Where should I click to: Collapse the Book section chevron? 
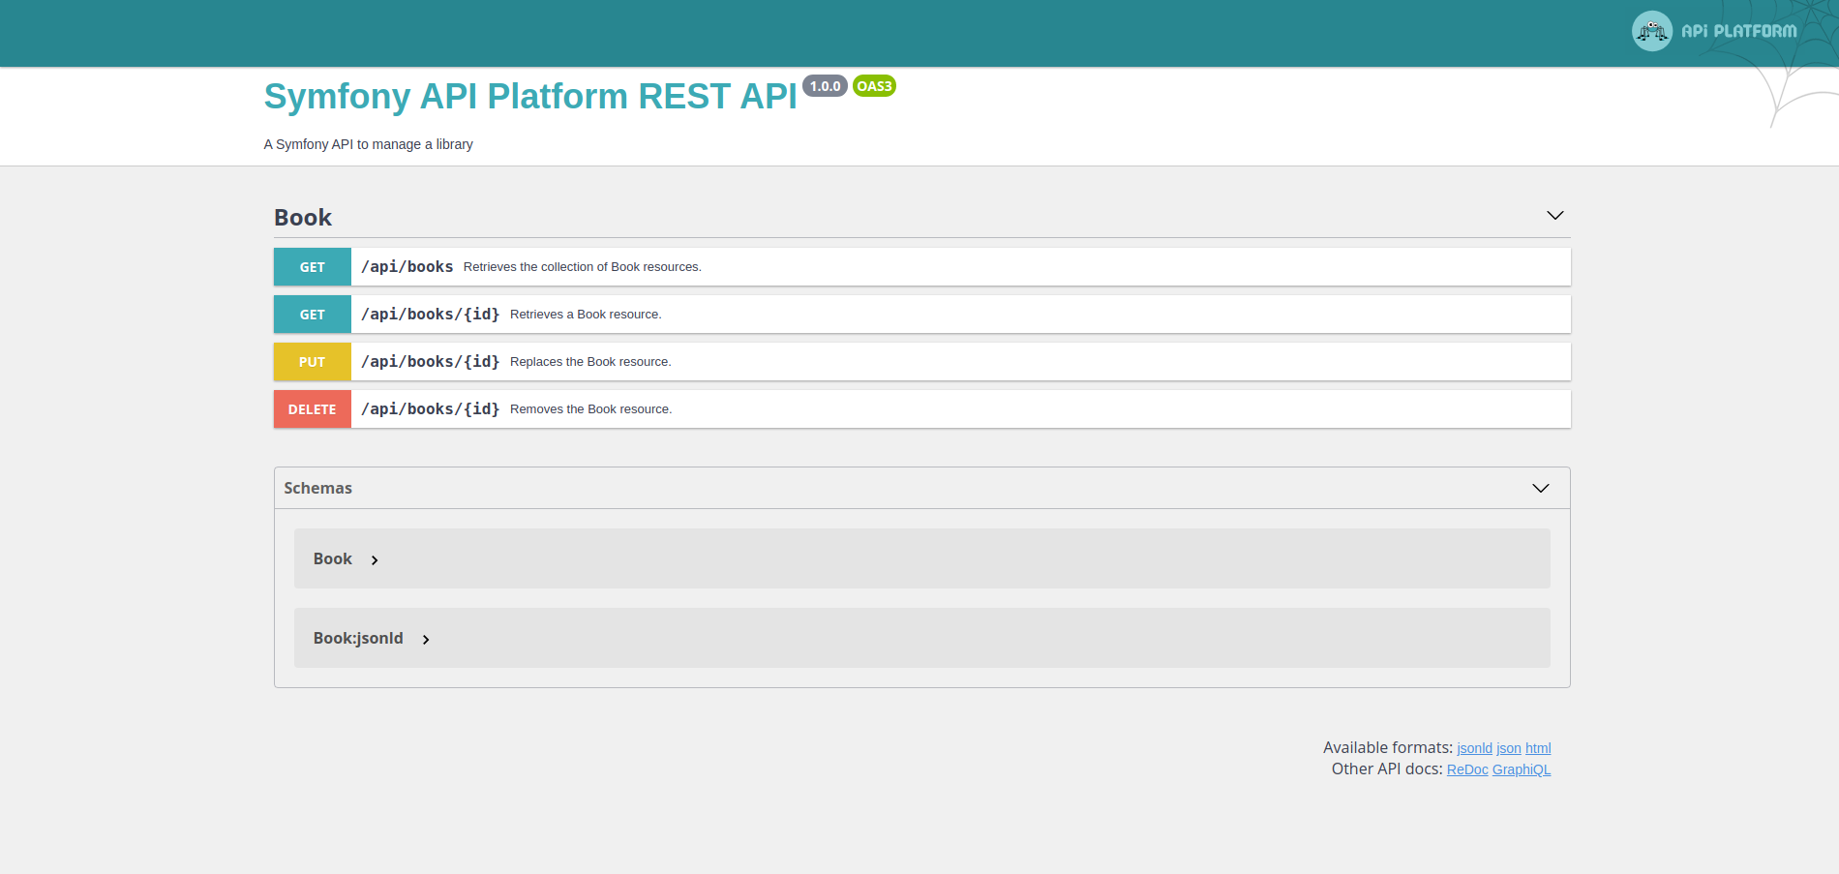click(1554, 216)
